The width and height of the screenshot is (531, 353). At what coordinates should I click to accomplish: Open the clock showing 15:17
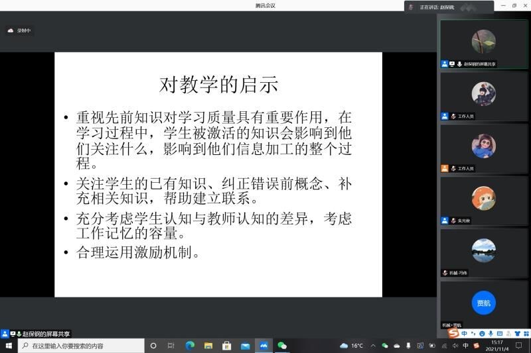click(x=496, y=346)
